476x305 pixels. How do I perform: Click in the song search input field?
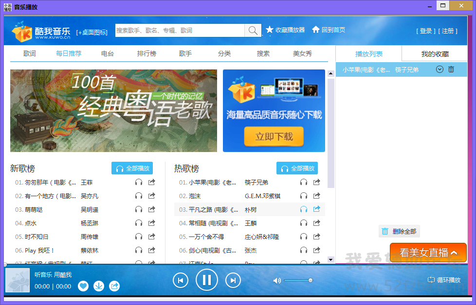click(x=180, y=30)
